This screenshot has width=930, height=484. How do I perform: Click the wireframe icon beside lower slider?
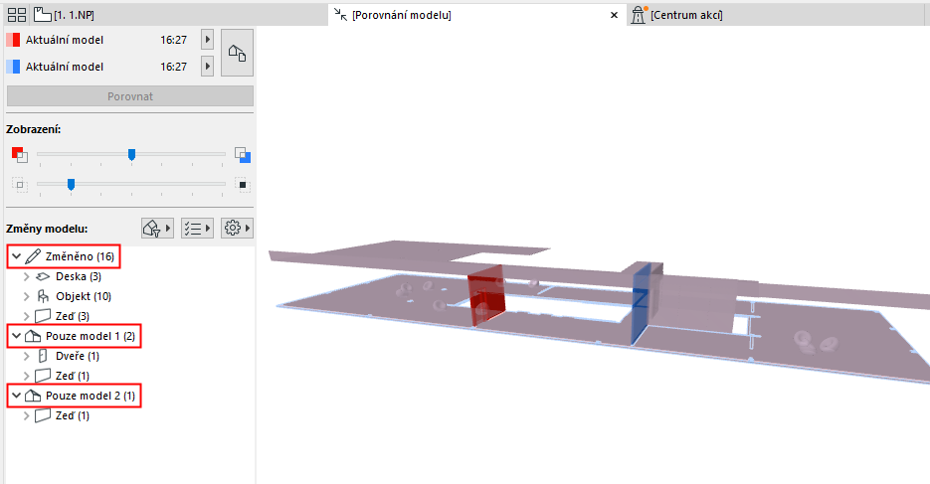tap(19, 185)
